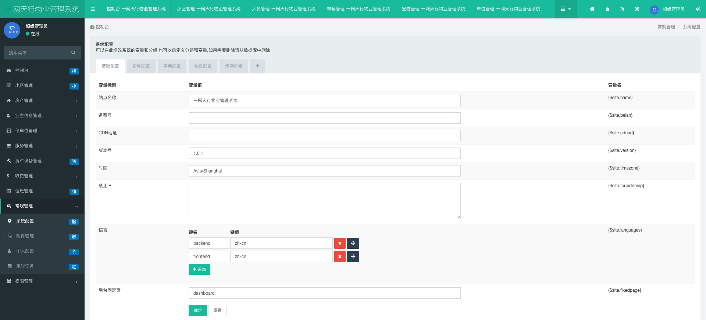Click the search icon in sidebar menu search
Image resolution: width=706 pixels, height=320 pixels.
[x=73, y=53]
